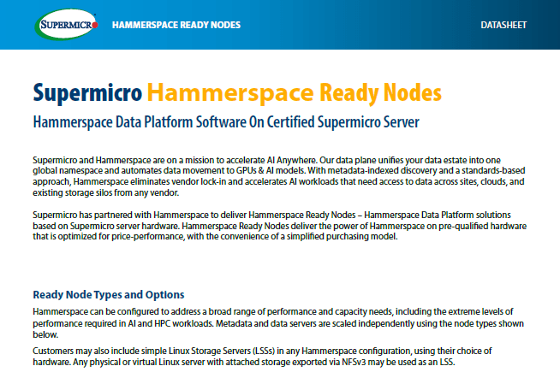
Task: Click paragraph beginning "Hammerspace can be configured to address"
Action: (x=278, y=323)
